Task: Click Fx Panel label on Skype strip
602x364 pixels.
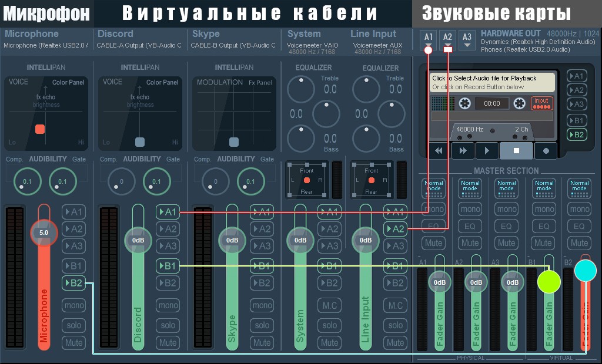Action: tap(260, 82)
